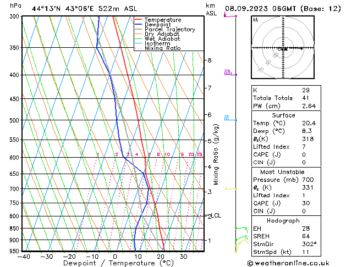Select the Parcel Trajectory legend entry
Image resolution: width=346 pixels, height=267 pixels.
(165, 29)
